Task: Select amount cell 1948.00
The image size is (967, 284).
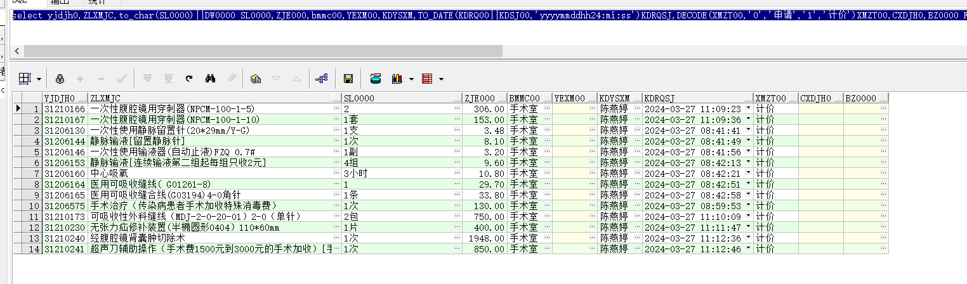Action: (x=484, y=238)
